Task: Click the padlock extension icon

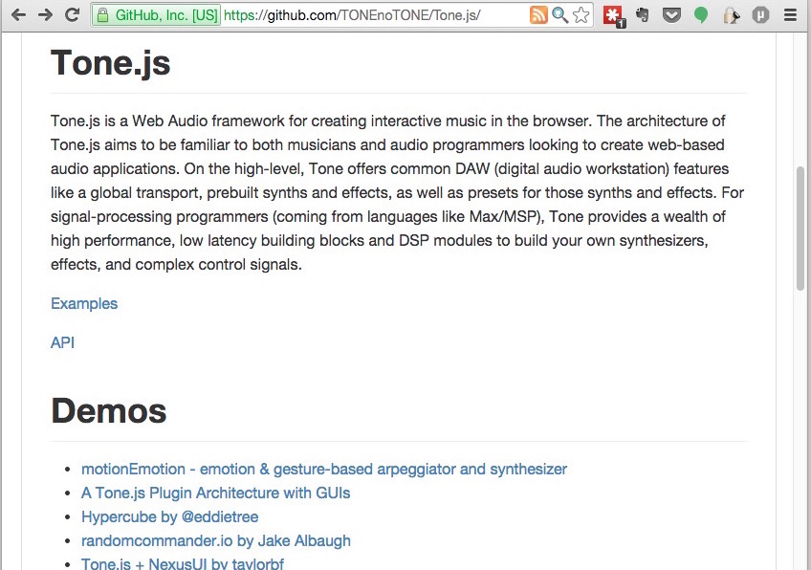Action: (x=731, y=15)
